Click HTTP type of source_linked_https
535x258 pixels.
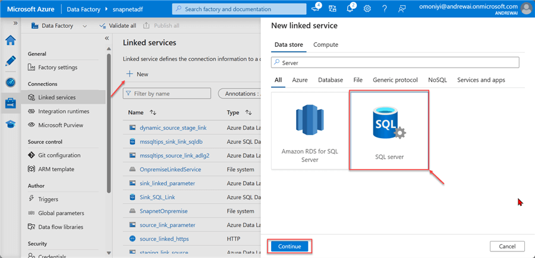point(234,239)
